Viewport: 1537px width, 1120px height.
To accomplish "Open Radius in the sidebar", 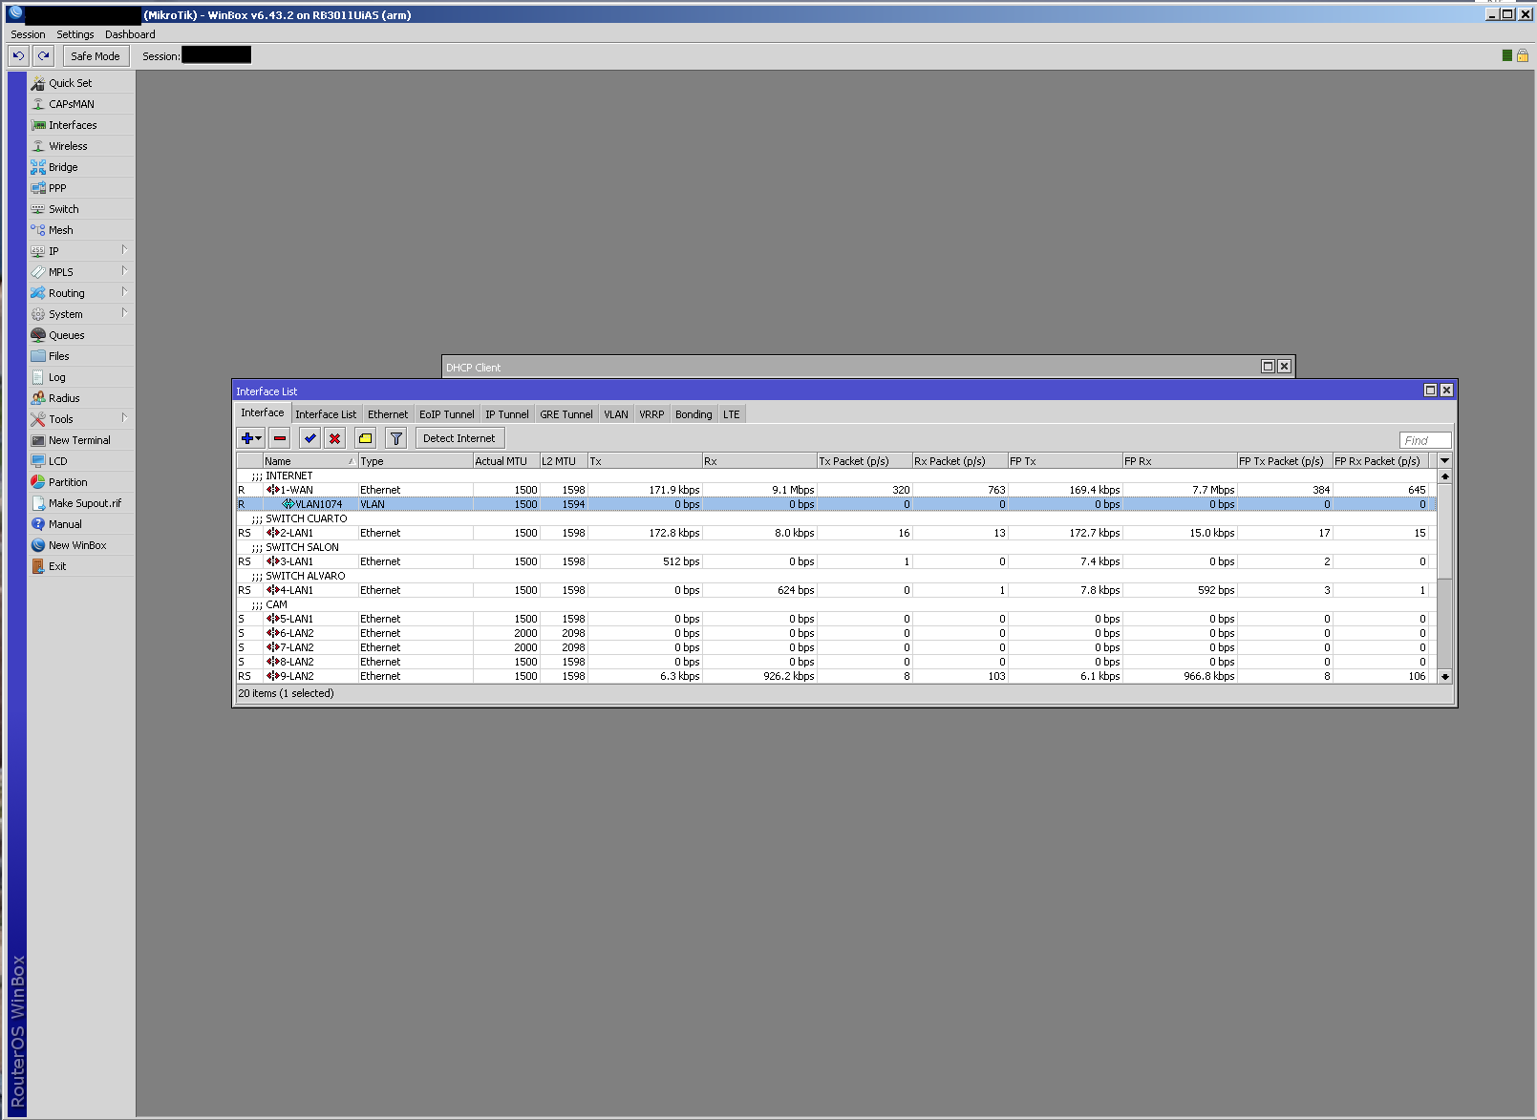I will [x=81, y=398].
